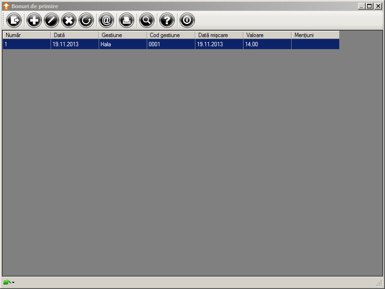Add a new receipt with plus icon
385x289 pixels.
[34, 20]
